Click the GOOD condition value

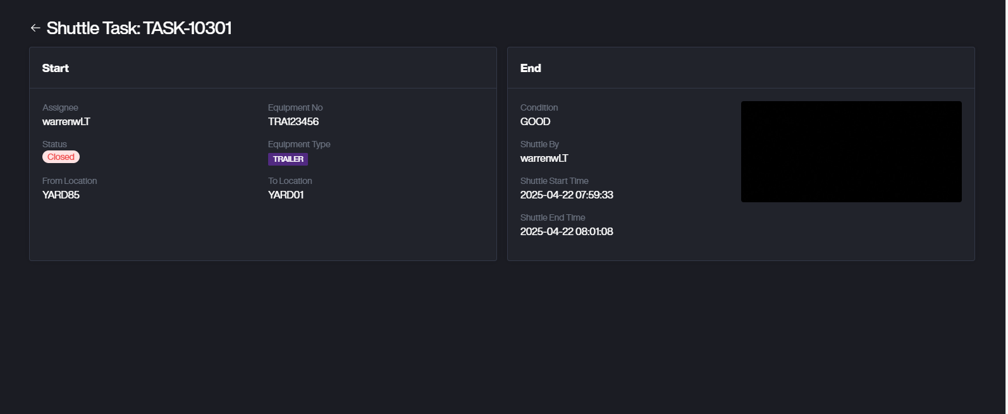click(x=535, y=121)
